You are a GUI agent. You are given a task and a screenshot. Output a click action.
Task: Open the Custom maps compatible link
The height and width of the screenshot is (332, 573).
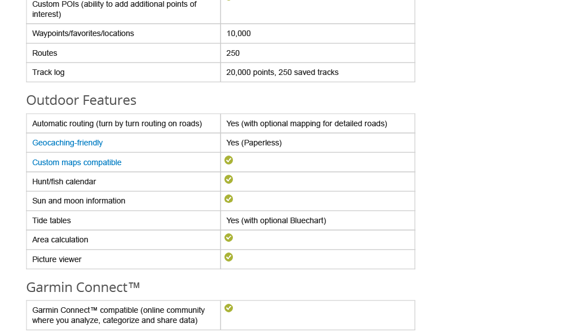click(77, 162)
